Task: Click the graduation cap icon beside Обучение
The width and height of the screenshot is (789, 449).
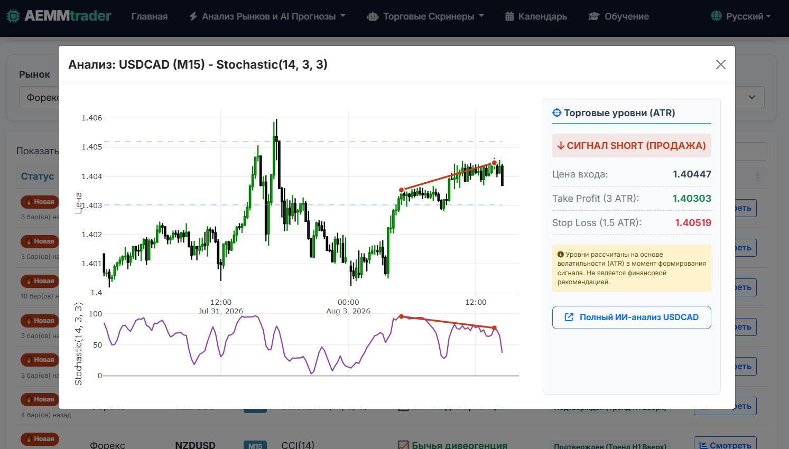Action: click(x=594, y=16)
